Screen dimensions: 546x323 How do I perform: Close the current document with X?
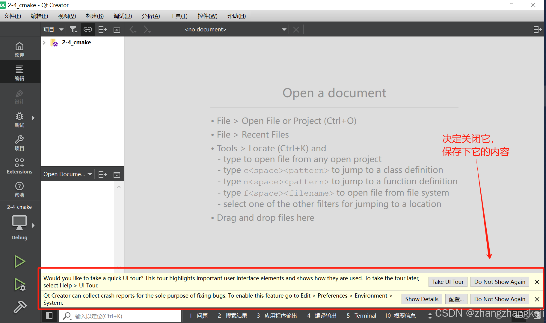coord(296,29)
